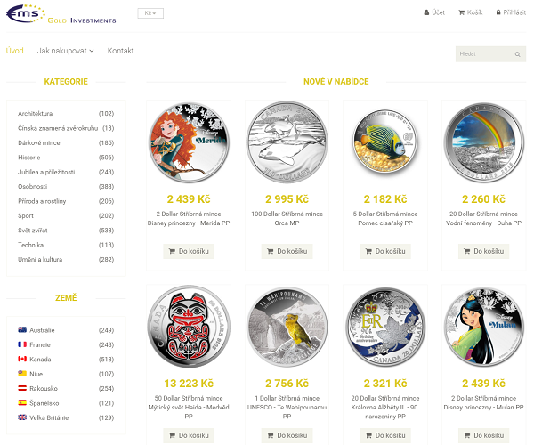The width and height of the screenshot is (534, 445).
Task: Choose the Velká Británie flag icon
Action: (x=22, y=417)
